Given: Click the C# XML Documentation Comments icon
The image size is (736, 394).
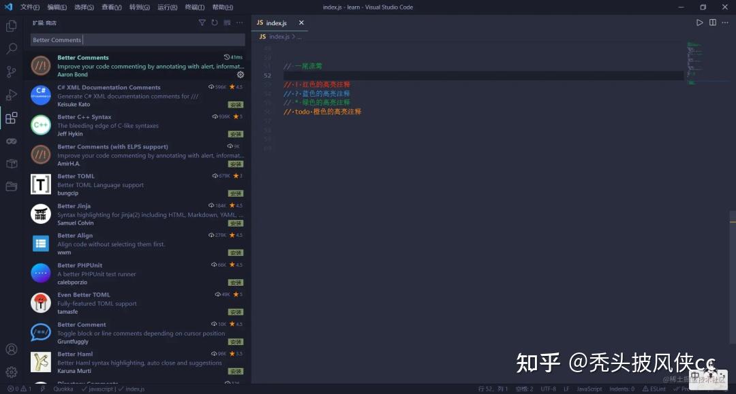Looking at the screenshot, I should point(41,95).
